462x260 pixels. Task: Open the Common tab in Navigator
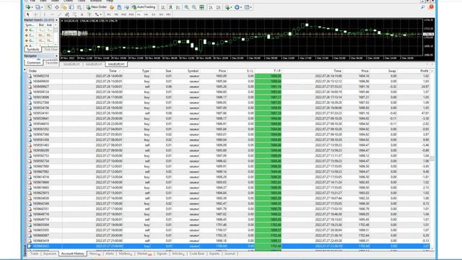[x=34, y=63]
